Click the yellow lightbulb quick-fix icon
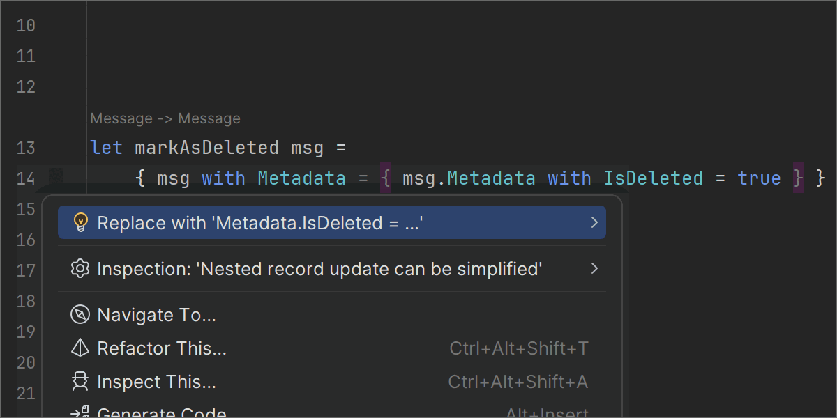Screen dimensions: 837x418 [81, 223]
